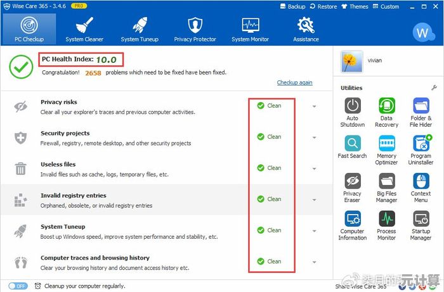Image resolution: width=444 pixels, height=292 pixels.
Task: Click the Invalid registry entries blocks icon
Action: (x=21, y=200)
